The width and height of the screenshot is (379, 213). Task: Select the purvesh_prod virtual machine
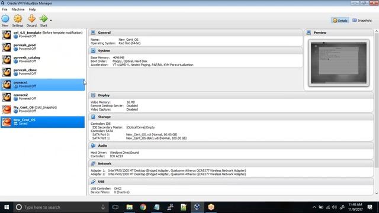[43, 47]
